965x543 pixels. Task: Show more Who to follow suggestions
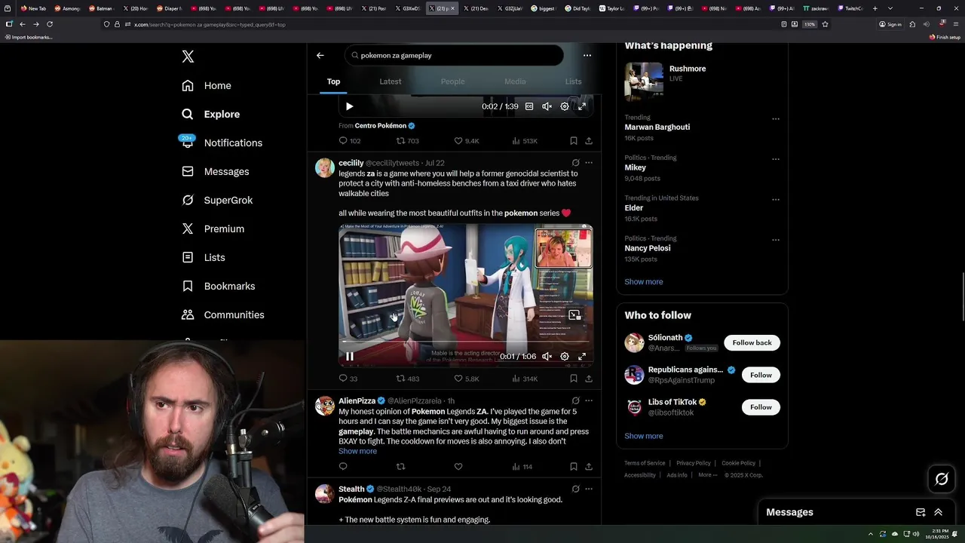point(644,436)
